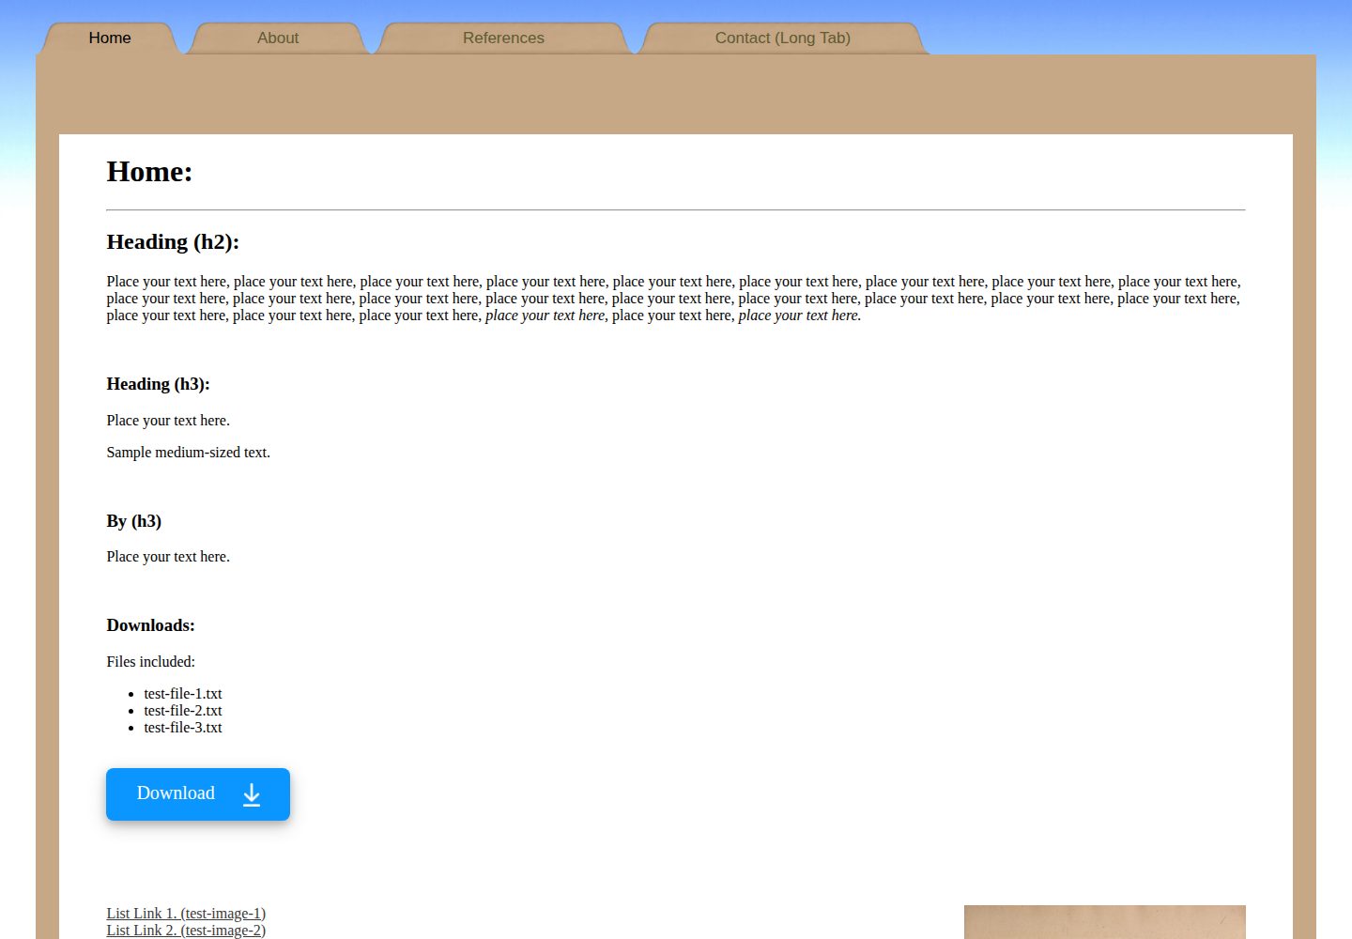
Task: Click the 'Home:' page title
Action: [x=149, y=172]
